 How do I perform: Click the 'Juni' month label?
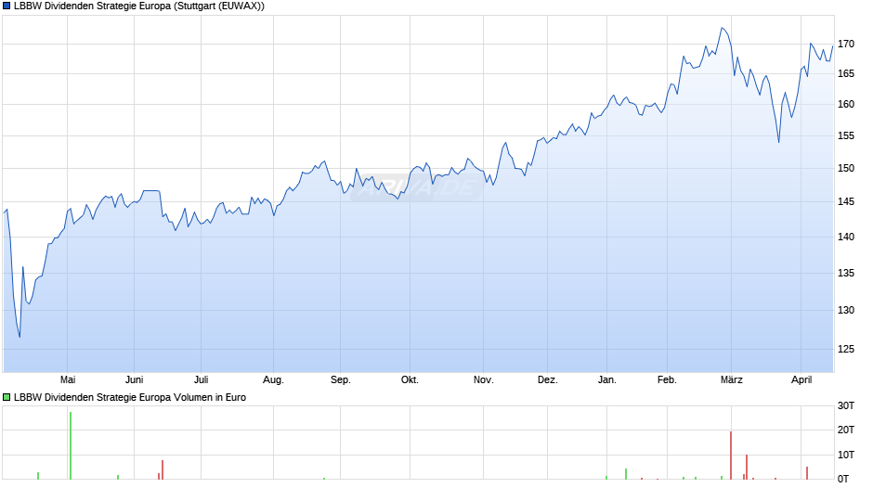(x=134, y=379)
